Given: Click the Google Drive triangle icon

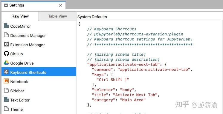Looking at the screenshot, I should point(6,63).
